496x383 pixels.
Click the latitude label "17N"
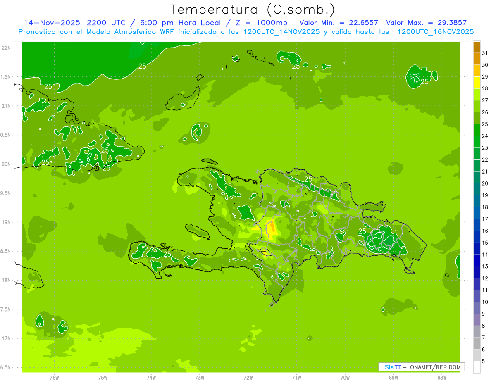(7, 338)
